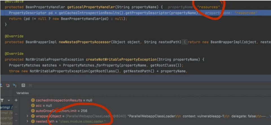Click the second @Override annotation above createNotWritablePropertyException
Screen dimensions: 271x125
click(x=14, y=54)
